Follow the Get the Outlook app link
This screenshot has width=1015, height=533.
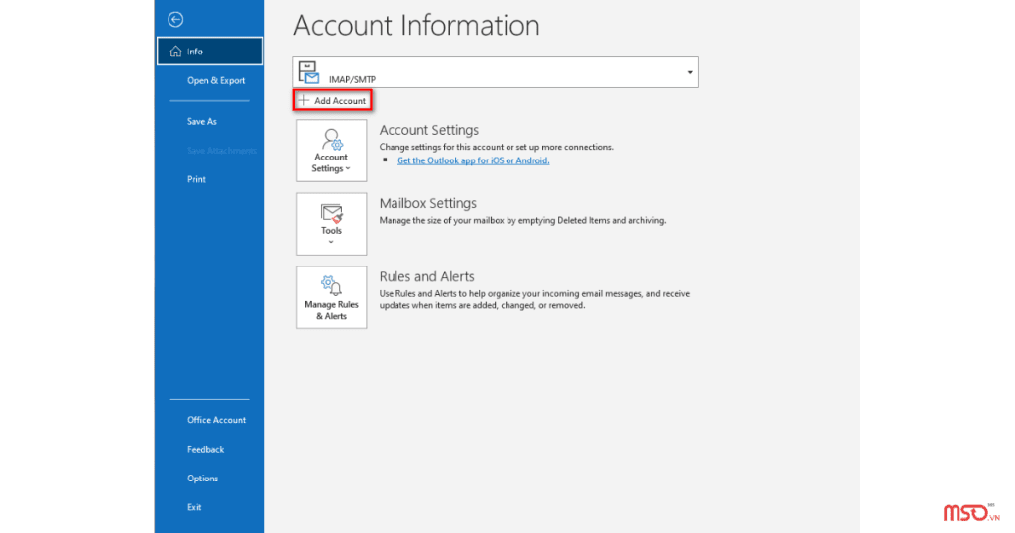473,160
